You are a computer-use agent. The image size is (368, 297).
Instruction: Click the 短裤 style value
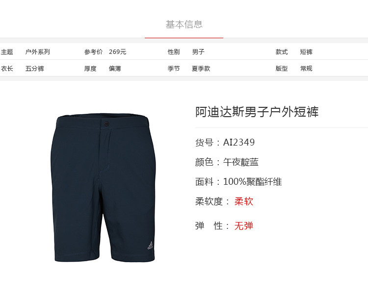(x=306, y=52)
